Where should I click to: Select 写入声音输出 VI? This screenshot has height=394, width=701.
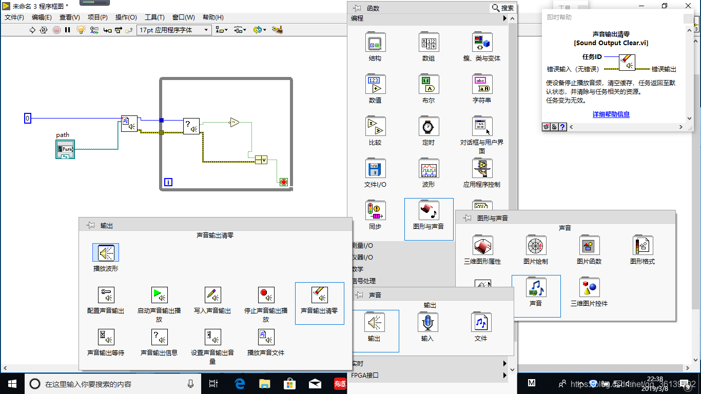(212, 295)
